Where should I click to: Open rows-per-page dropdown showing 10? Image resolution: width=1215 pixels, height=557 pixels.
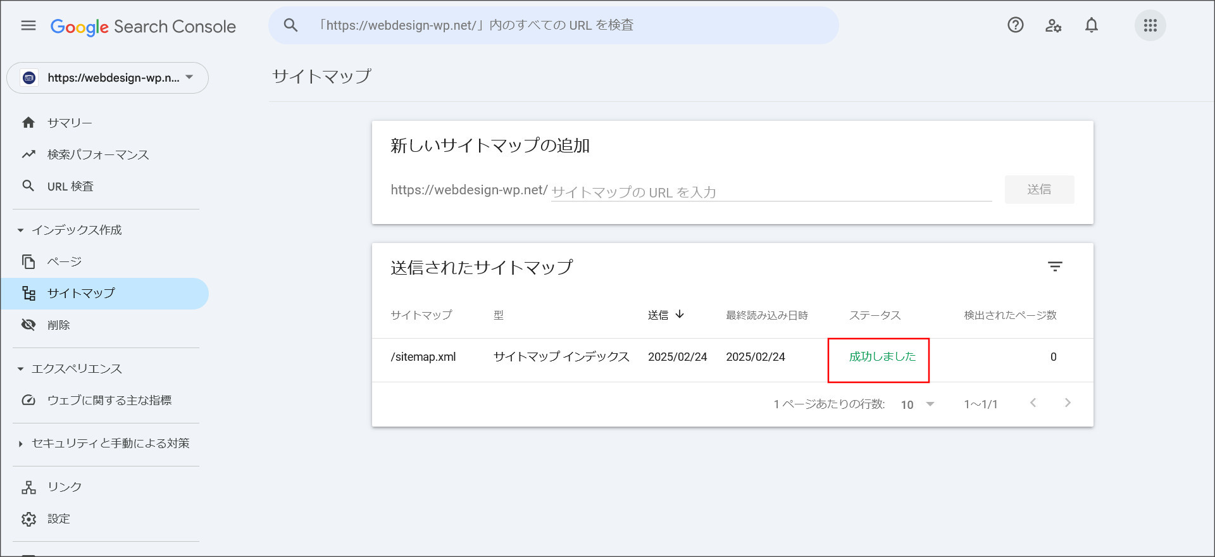[918, 404]
